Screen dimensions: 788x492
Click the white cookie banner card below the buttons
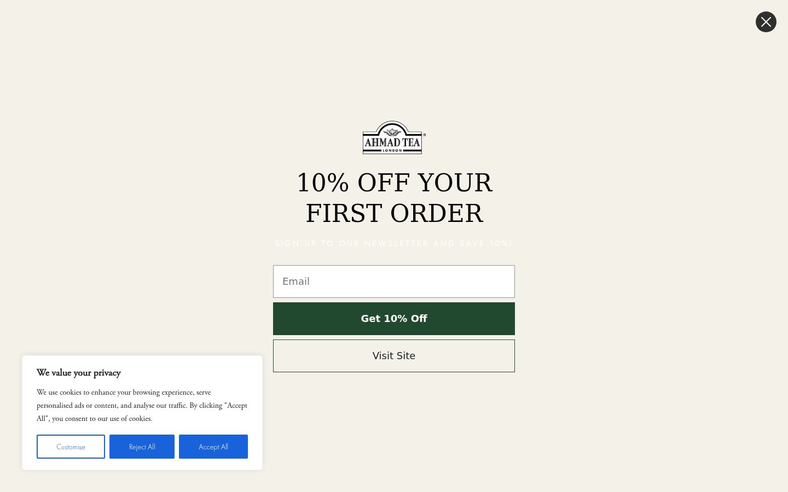coord(142,464)
